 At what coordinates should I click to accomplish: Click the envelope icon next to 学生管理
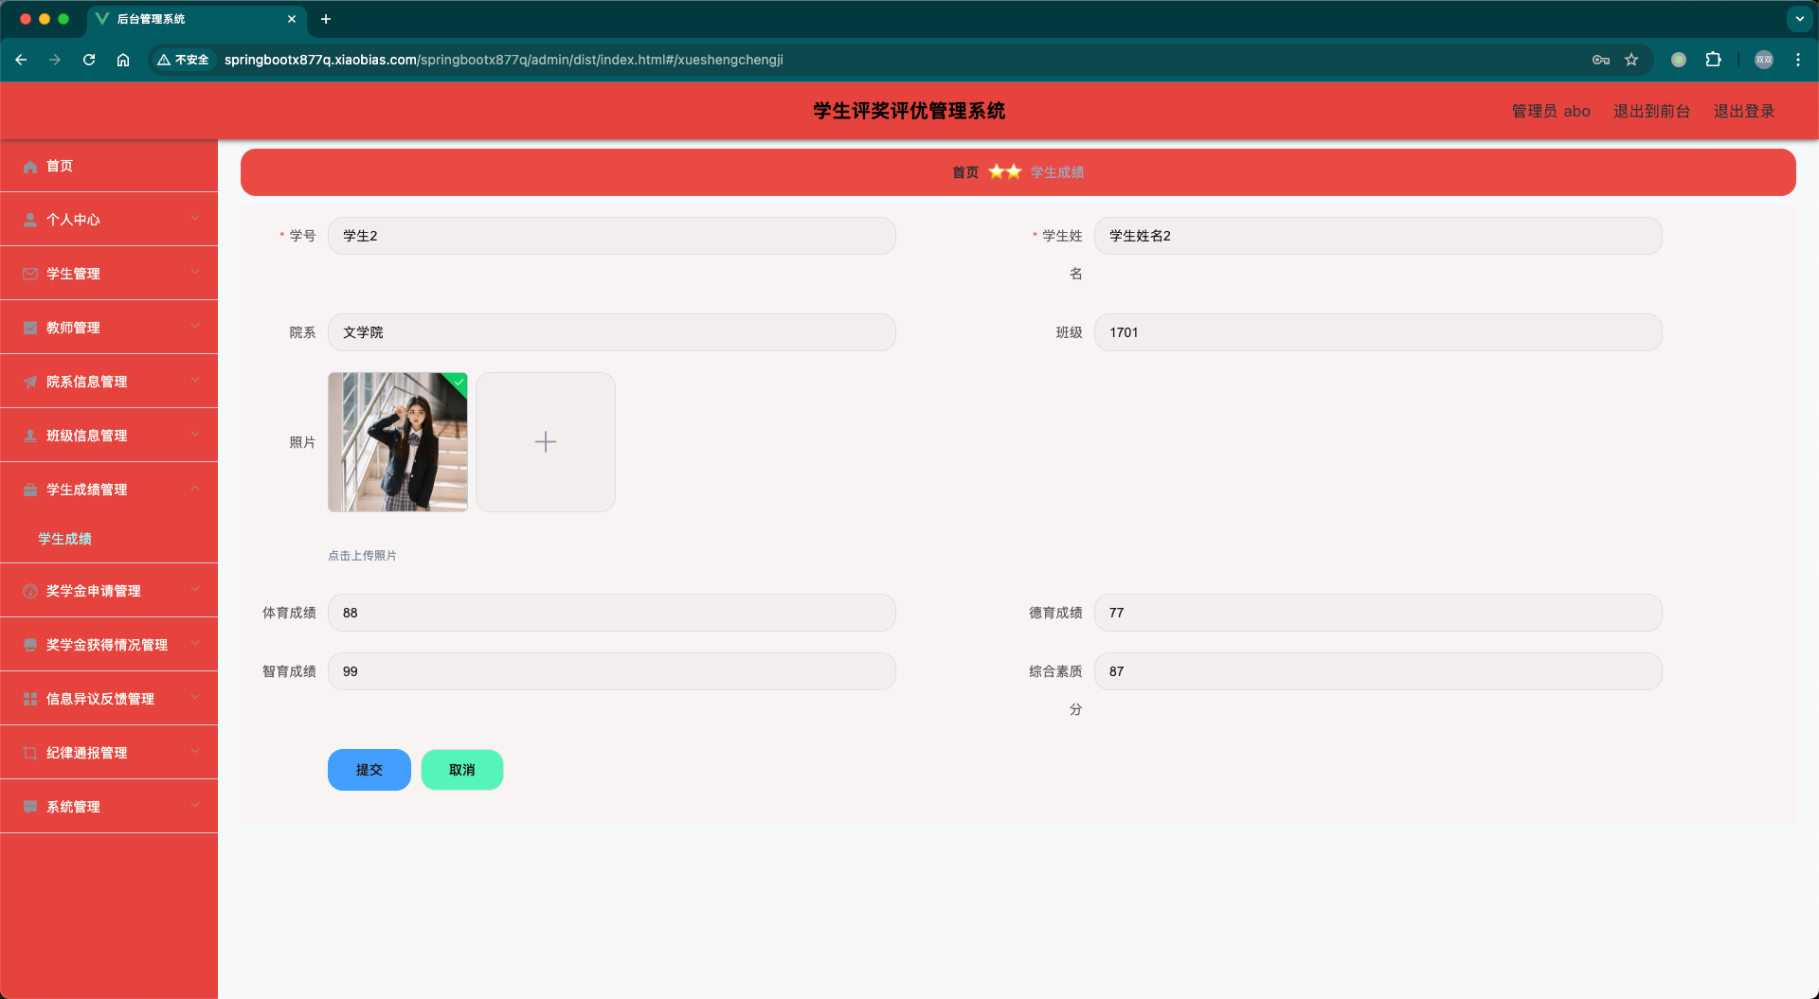click(x=30, y=274)
